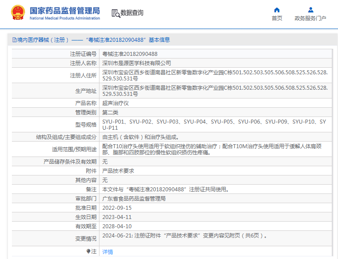338x259 pixels.
Task: Click the 审批部门 row label
Action: pos(86,199)
